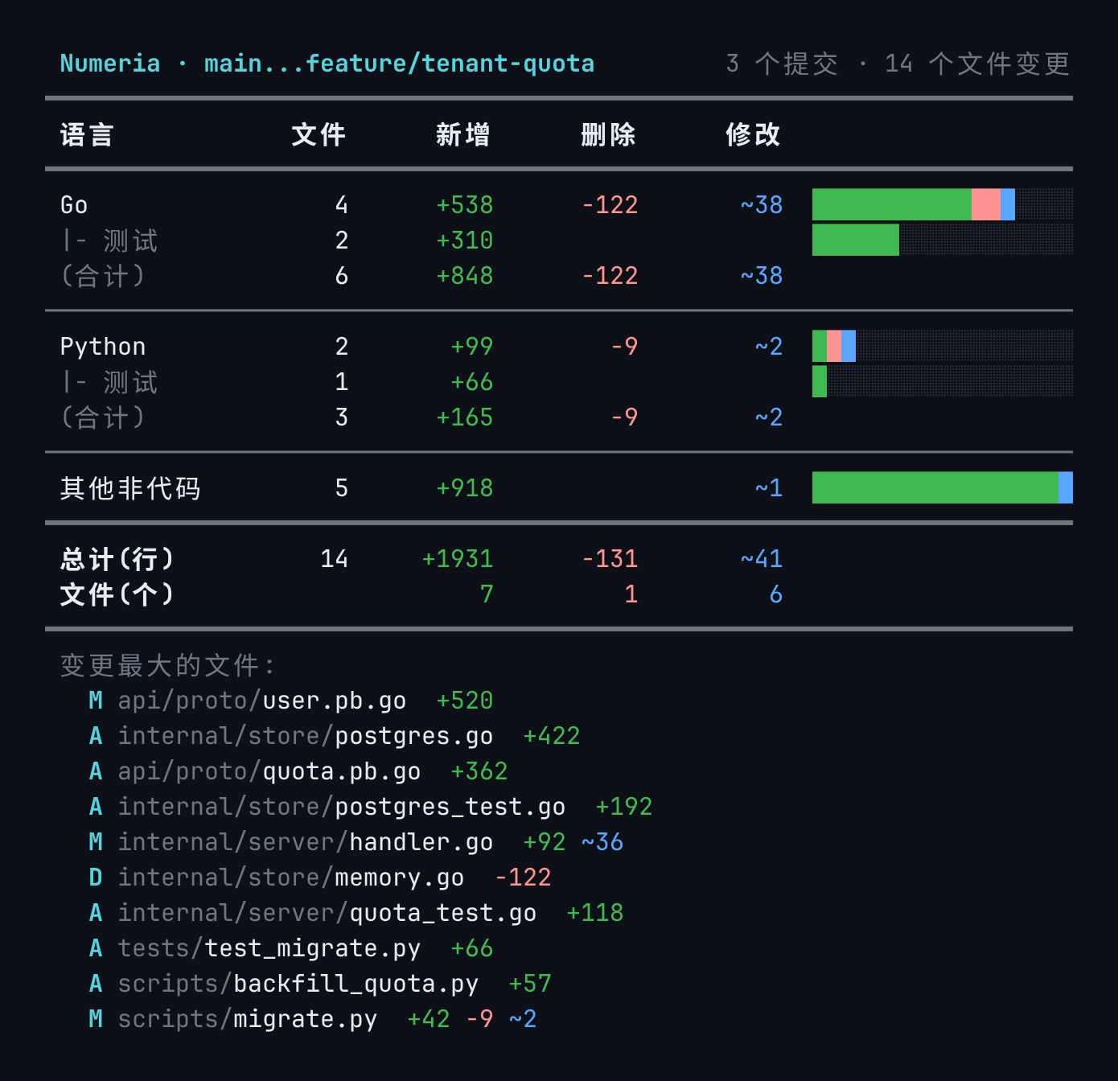
Task: Open file api/proto/quota.pb.go
Action: (x=269, y=771)
